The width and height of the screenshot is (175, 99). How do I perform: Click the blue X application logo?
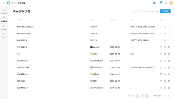(x=9, y=3)
